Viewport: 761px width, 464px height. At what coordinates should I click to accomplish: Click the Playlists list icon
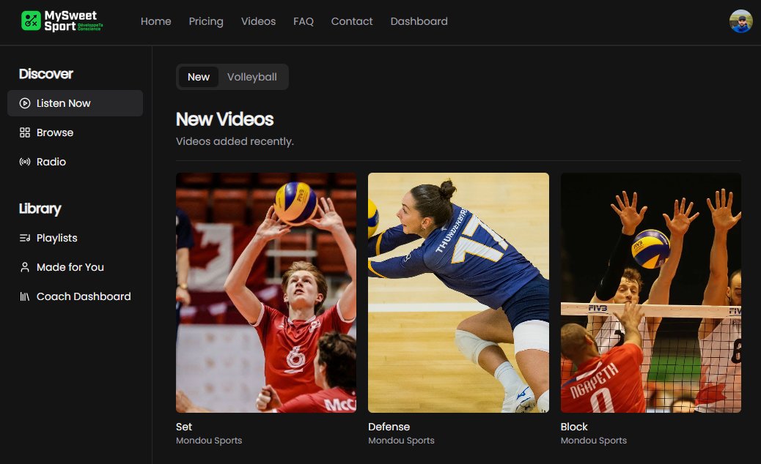click(25, 238)
